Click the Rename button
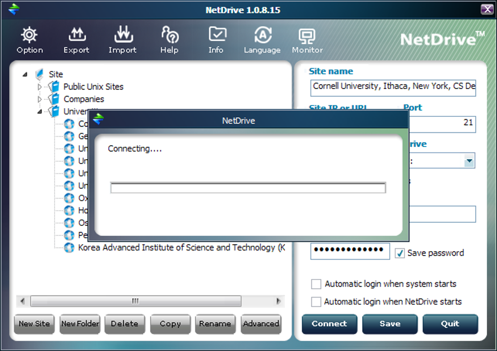The height and width of the screenshot is (351, 497). 215,324
